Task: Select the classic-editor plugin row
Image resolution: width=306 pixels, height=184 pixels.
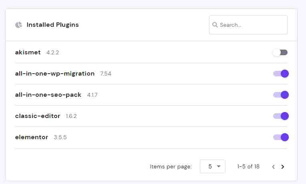Action: [152, 116]
